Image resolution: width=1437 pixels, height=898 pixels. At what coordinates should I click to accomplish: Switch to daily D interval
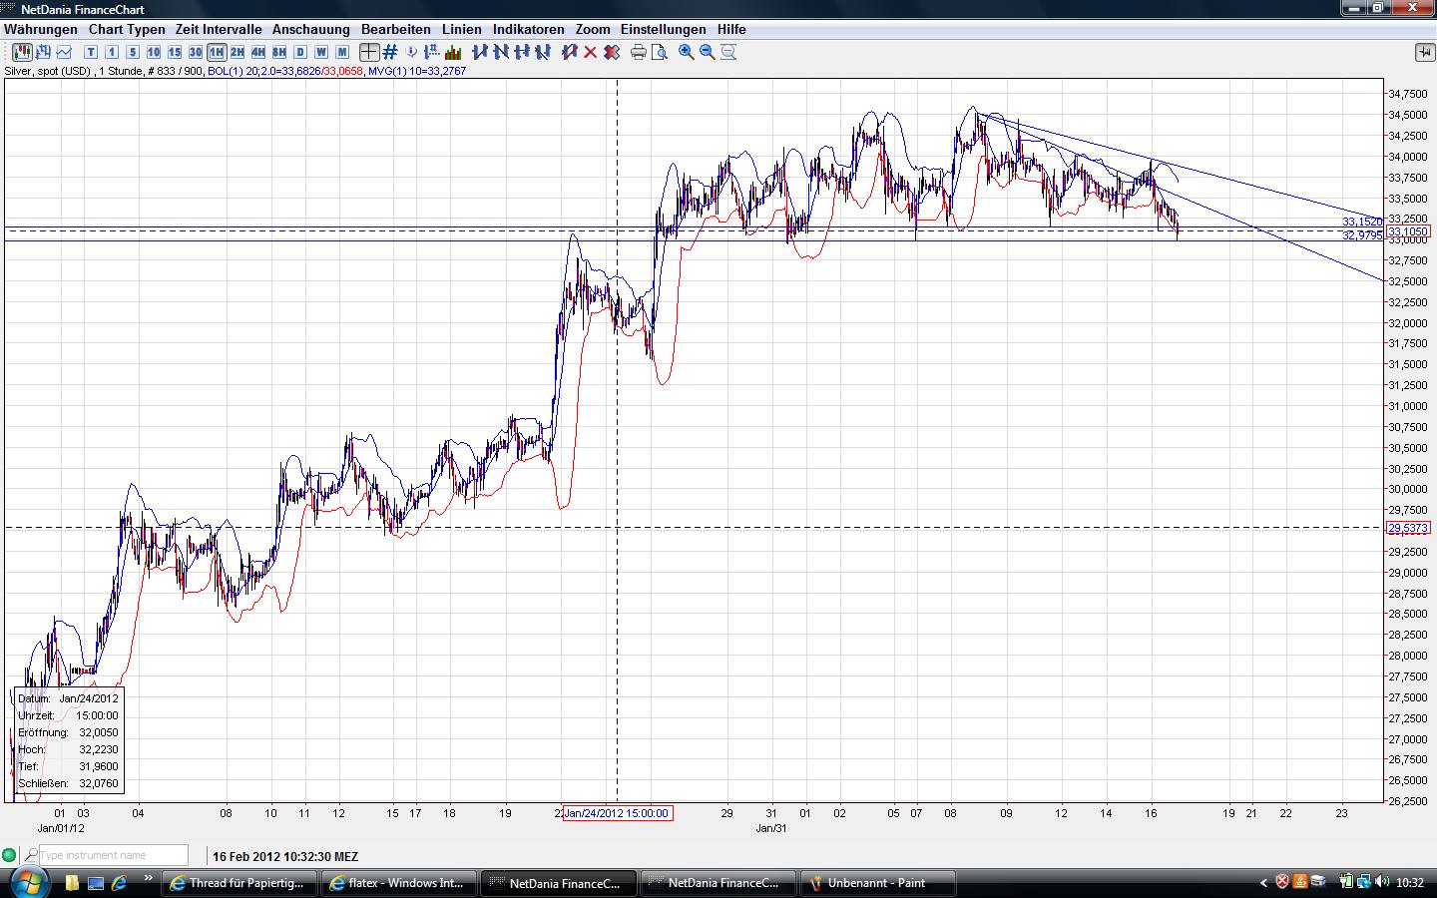[x=300, y=52]
